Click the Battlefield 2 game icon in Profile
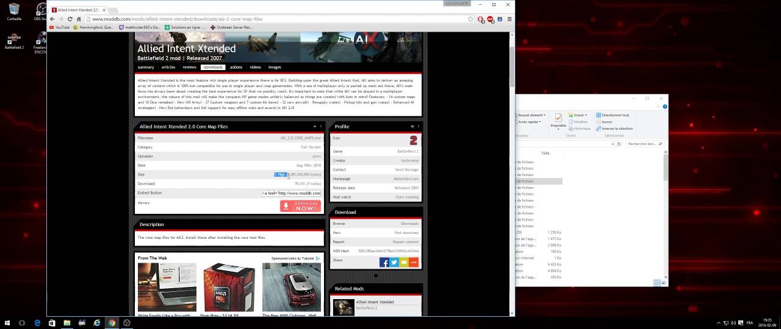The image size is (781, 329). coord(414,140)
